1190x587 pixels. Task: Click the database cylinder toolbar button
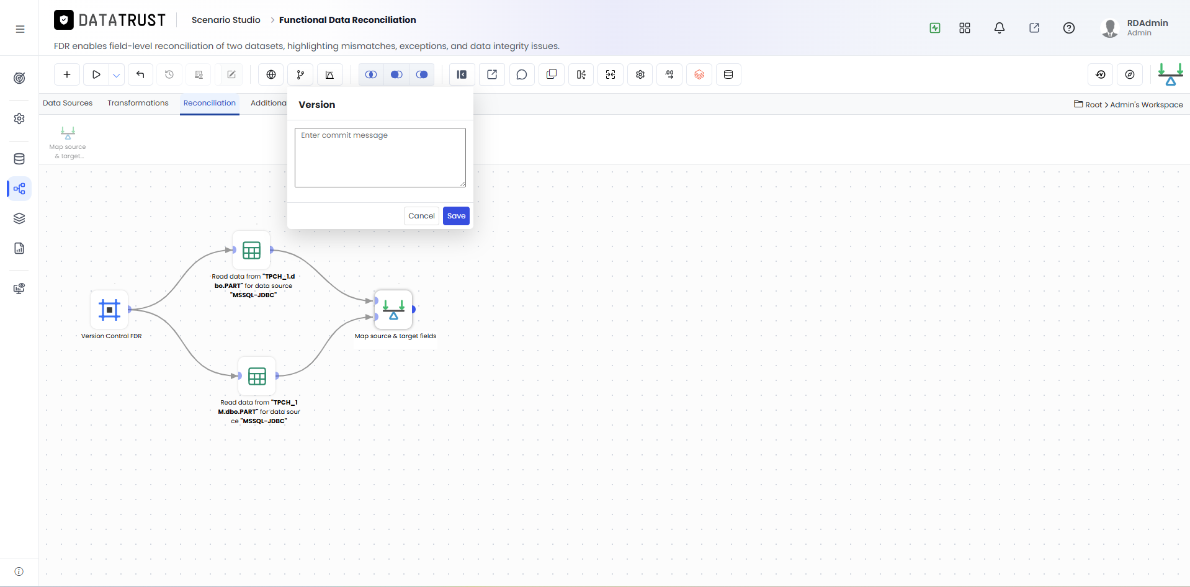pos(728,74)
